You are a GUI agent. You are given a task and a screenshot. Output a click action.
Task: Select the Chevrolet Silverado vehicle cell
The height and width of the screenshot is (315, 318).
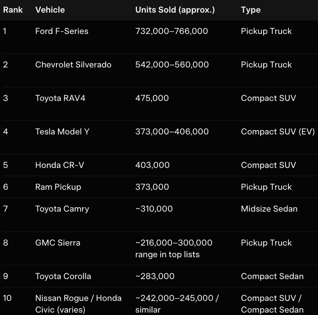[x=73, y=65]
